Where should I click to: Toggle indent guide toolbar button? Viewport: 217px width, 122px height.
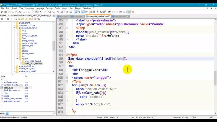[x=83, y=12]
